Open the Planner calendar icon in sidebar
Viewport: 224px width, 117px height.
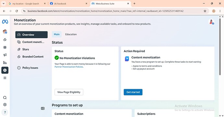(5, 47)
